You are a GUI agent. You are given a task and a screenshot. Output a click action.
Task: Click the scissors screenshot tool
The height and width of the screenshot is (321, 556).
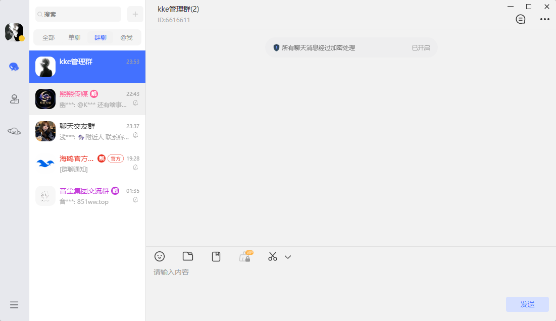[273, 256]
